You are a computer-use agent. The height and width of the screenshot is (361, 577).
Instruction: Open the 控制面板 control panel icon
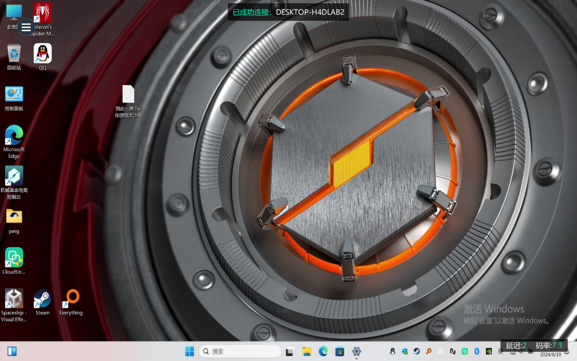point(14,98)
